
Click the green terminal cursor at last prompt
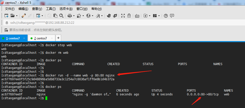tap(46, 98)
